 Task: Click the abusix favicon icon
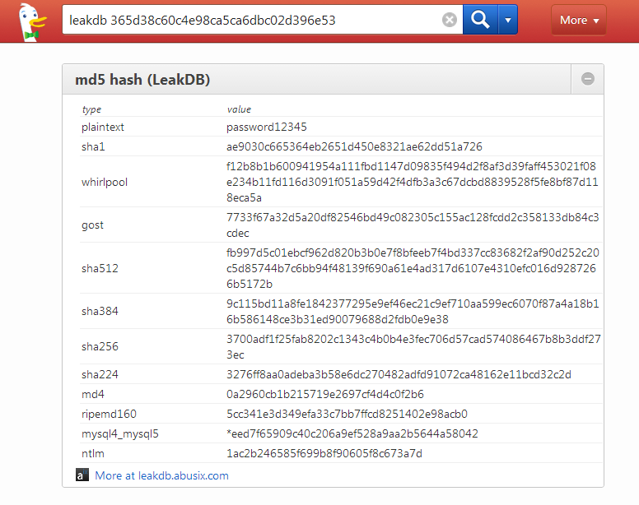click(x=82, y=475)
